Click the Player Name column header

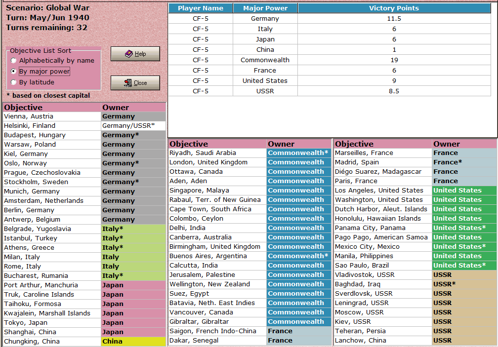pyautogui.click(x=201, y=8)
